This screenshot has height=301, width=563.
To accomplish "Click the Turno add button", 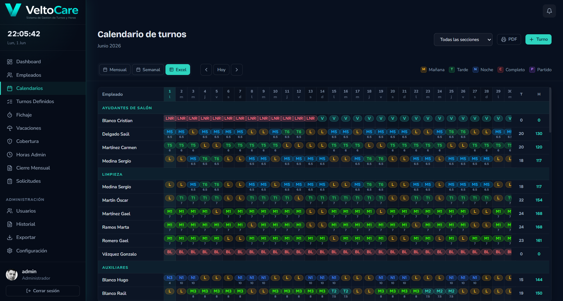I will tap(538, 39).
